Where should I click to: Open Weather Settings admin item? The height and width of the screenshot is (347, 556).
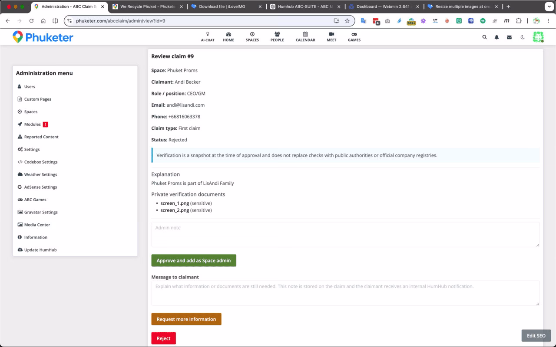pos(40,175)
